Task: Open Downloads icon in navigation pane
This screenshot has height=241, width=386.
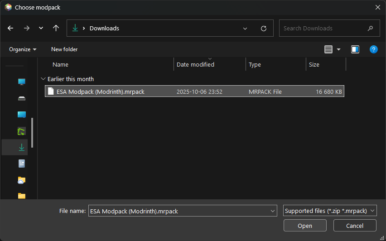Action: pyautogui.click(x=21, y=147)
